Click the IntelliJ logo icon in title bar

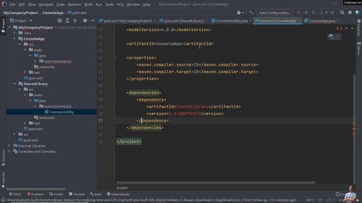4,4
